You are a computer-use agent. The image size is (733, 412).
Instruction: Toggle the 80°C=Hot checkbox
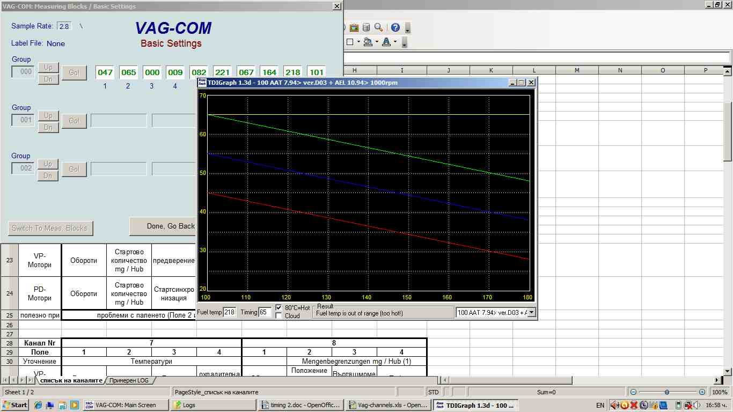tap(278, 307)
